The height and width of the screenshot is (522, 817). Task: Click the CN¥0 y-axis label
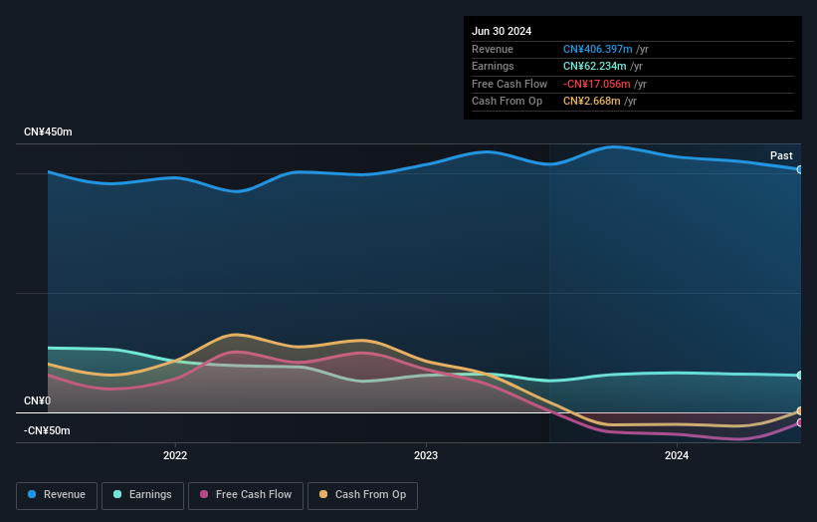click(38, 400)
